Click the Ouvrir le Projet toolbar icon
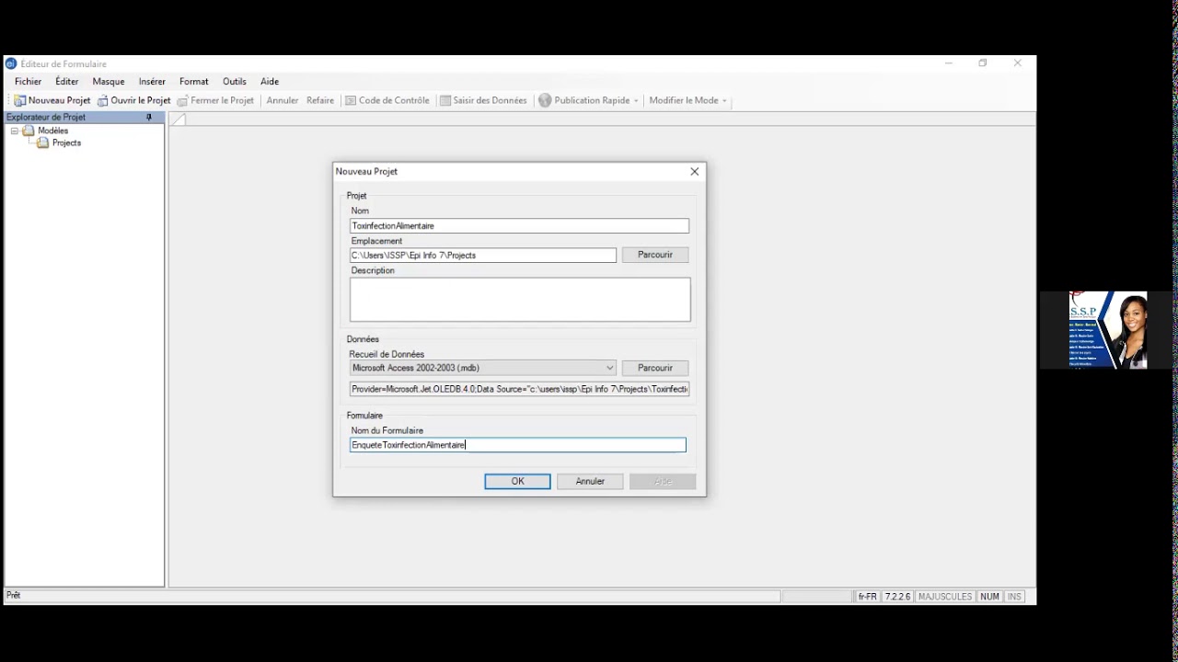This screenshot has height=662, width=1178. click(103, 100)
